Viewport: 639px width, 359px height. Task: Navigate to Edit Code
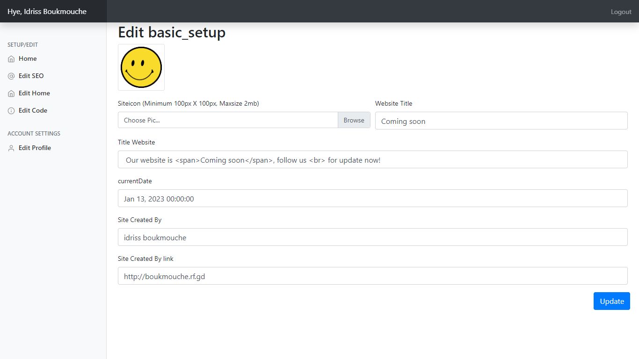33,110
